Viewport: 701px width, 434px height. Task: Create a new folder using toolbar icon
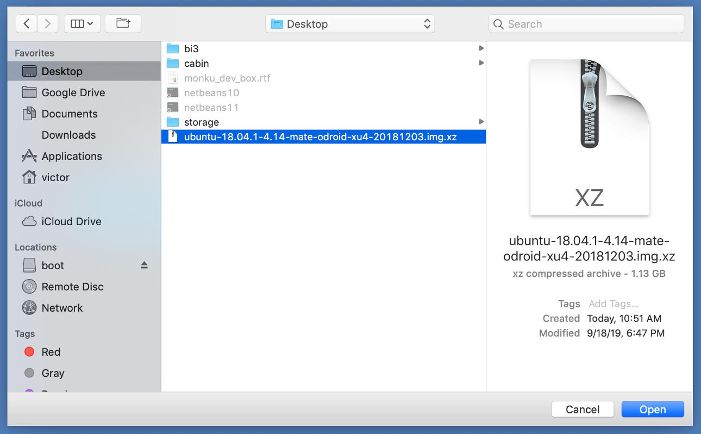123,23
